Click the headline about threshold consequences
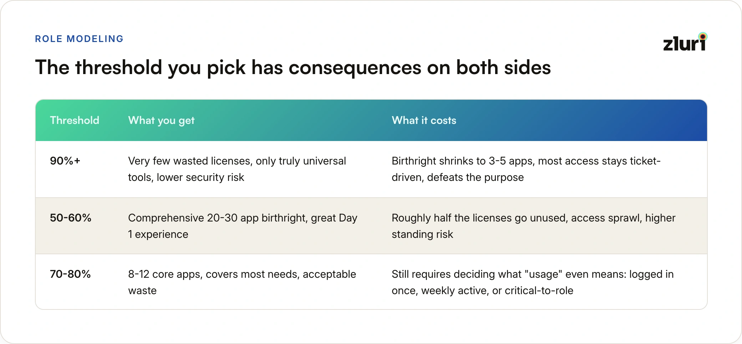The width and height of the screenshot is (742, 344). point(293,67)
